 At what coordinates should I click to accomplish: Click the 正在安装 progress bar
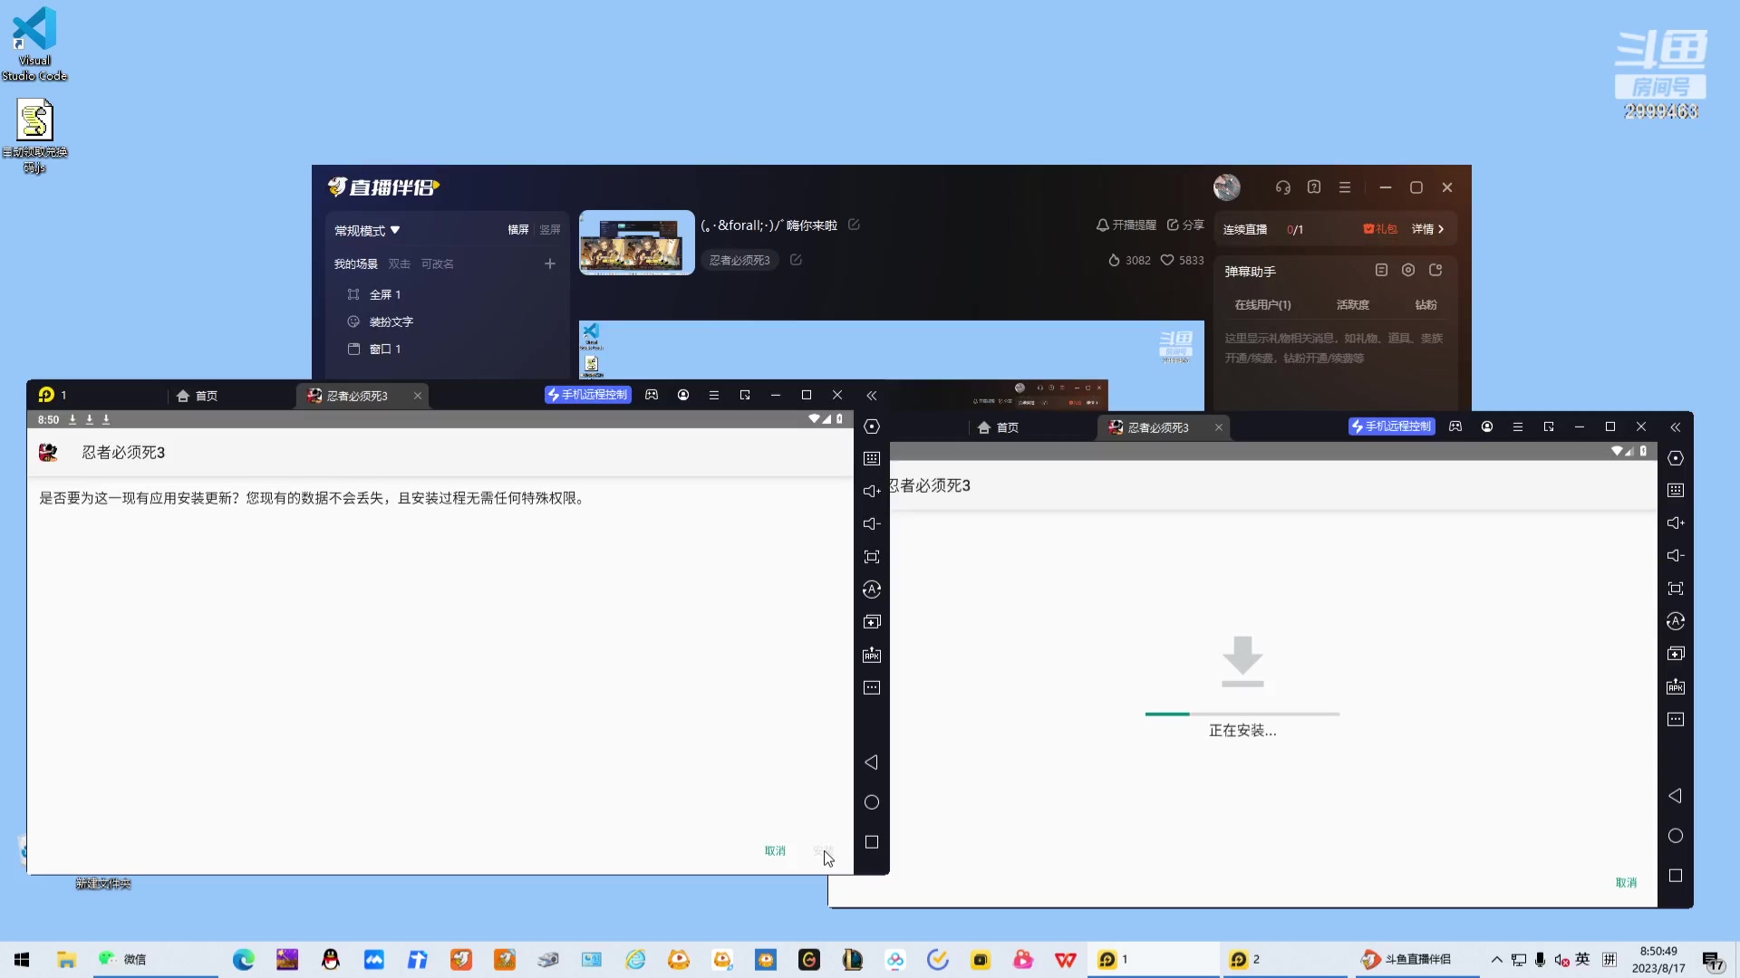[1242, 714]
